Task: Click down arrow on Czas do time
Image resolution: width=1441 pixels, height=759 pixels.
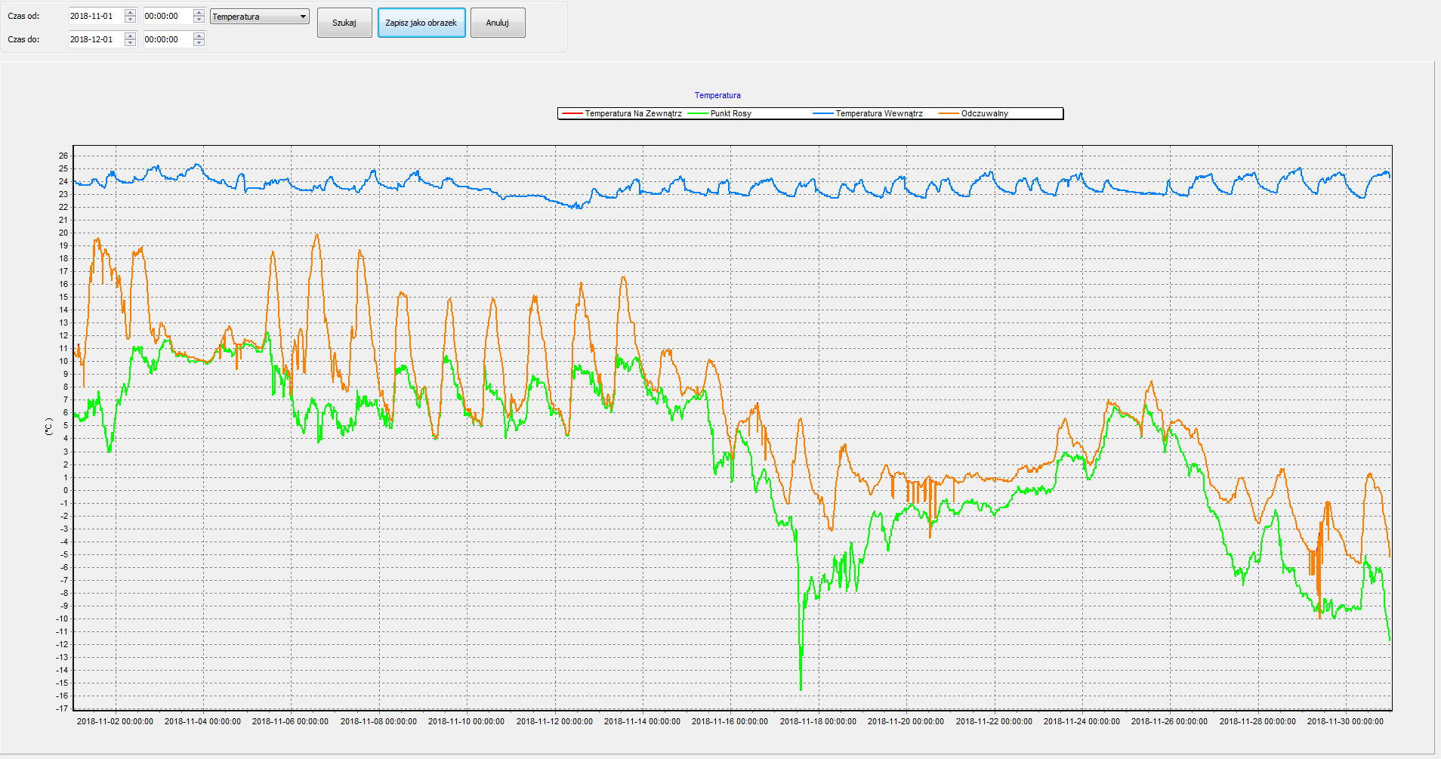Action: tap(199, 43)
